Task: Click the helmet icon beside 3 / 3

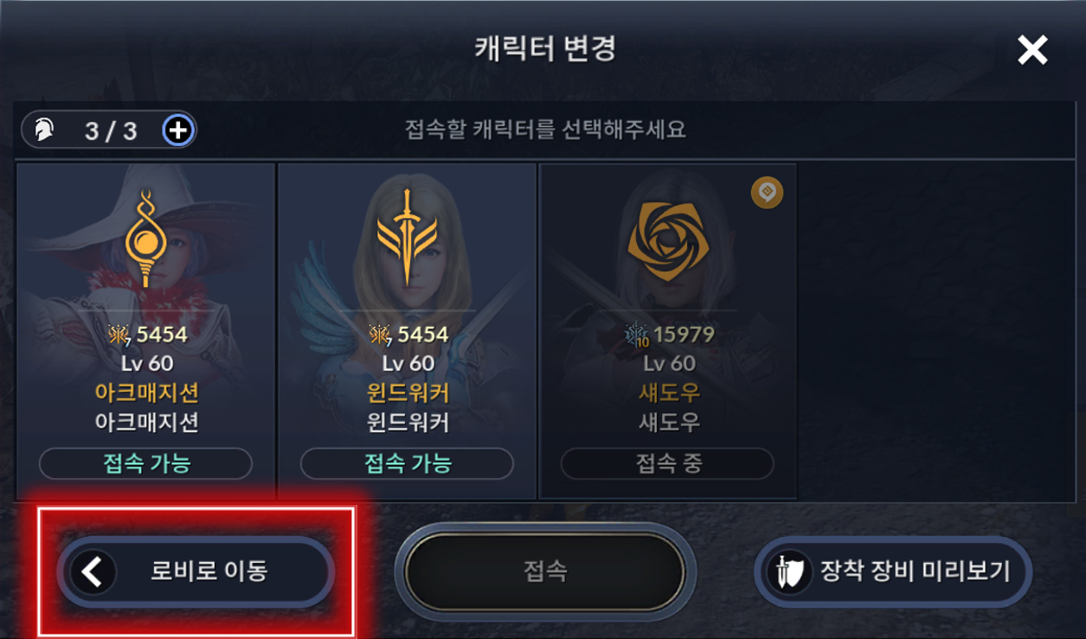Action: (43, 131)
